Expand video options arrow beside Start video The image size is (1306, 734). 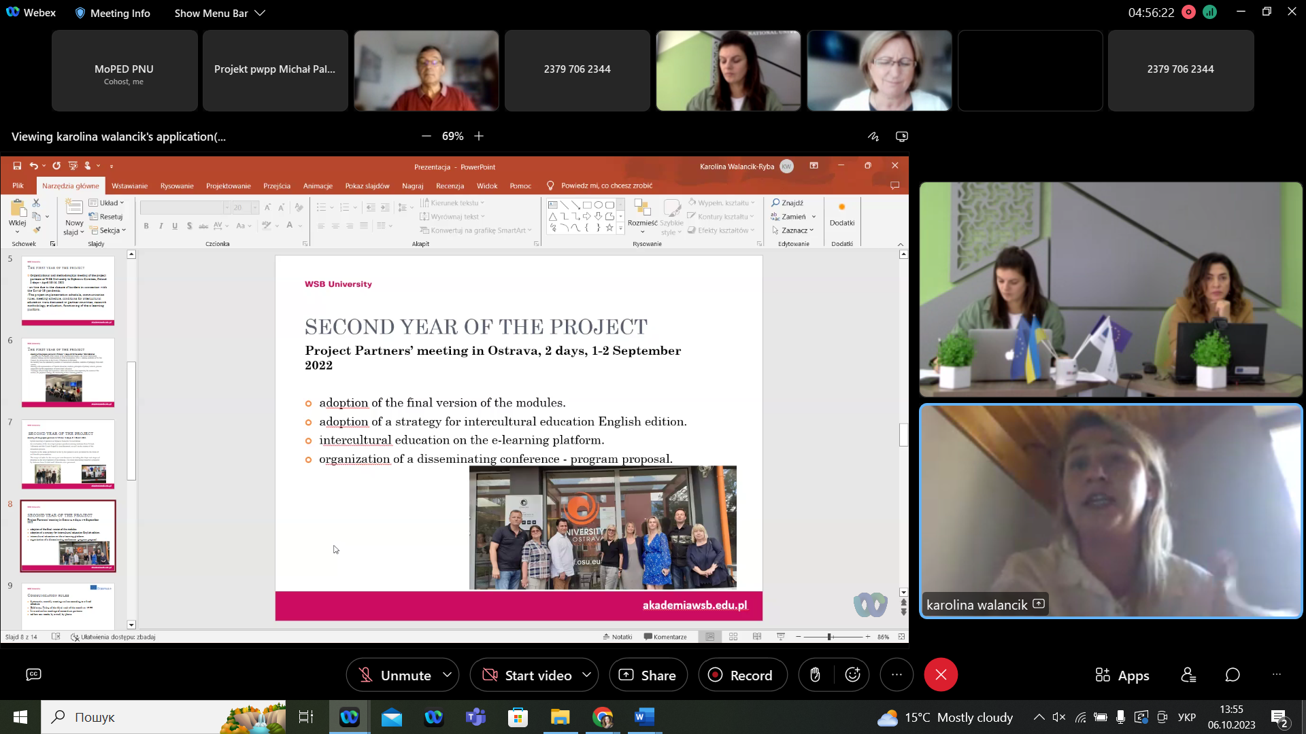tap(586, 675)
